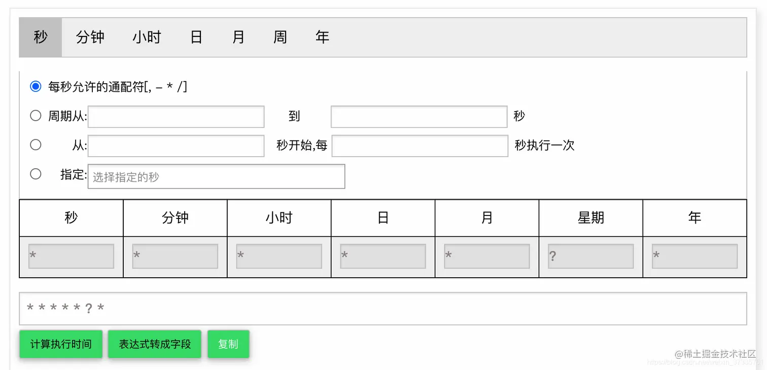Select the 秒执行一次 radio option

click(x=36, y=144)
